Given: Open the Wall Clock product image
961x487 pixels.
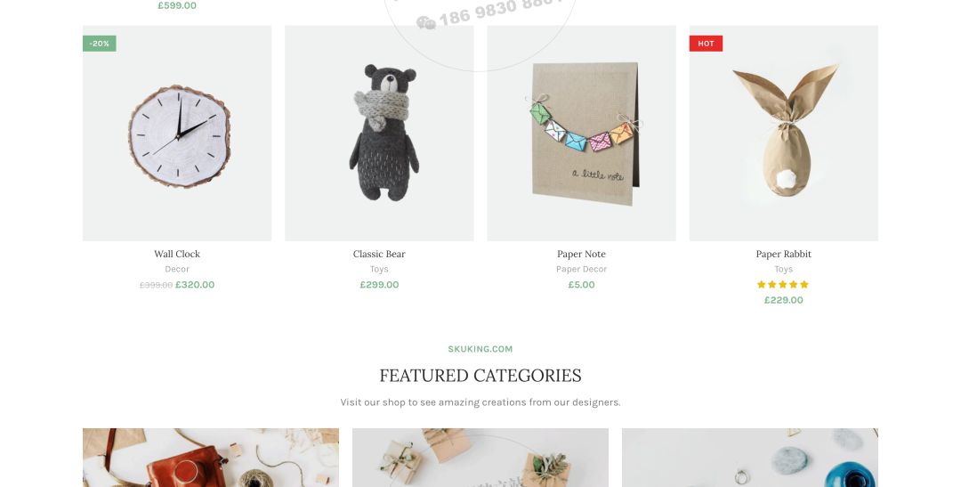Looking at the screenshot, I should 177,133.
